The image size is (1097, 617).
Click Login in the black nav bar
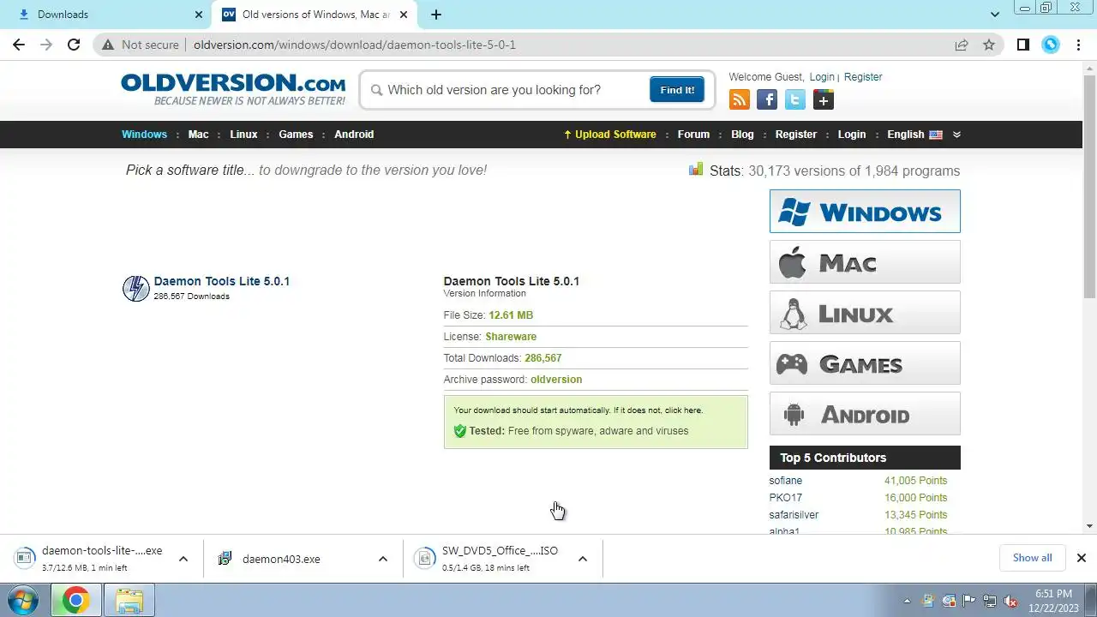click(x=852, y=135)
